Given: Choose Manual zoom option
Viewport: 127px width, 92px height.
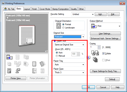Looking at the screenshot, I should tap(57, 56).
